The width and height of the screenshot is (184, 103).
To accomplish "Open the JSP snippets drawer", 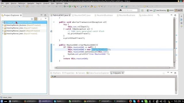I will (113, 77).
